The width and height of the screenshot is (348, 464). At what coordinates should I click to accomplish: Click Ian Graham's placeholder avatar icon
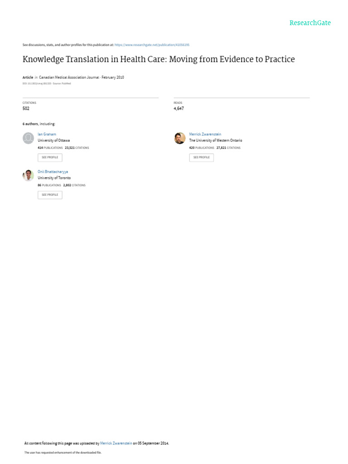(29, 138)
